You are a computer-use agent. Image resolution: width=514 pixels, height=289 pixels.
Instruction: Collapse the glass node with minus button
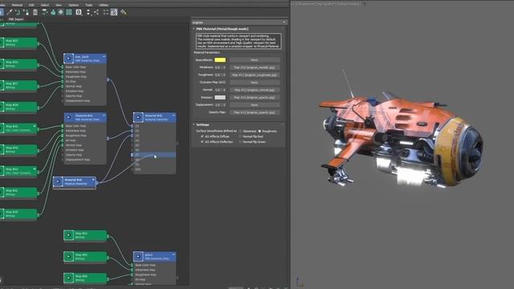pyautogui.click(x=173, y=254)
